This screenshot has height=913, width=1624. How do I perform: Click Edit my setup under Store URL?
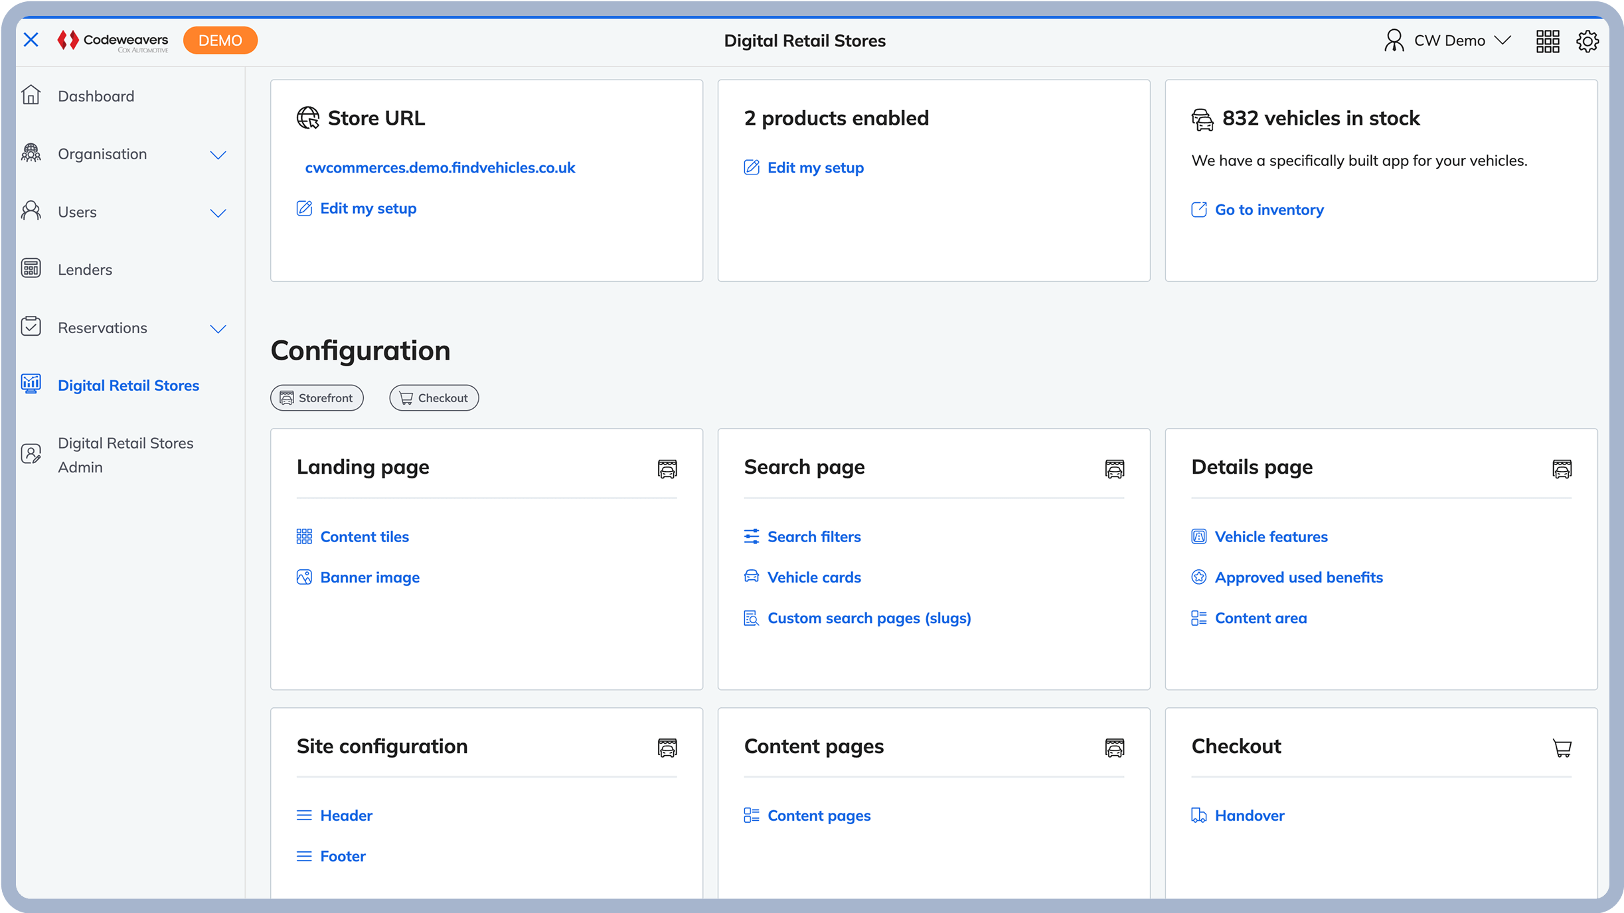click(368, 208)
